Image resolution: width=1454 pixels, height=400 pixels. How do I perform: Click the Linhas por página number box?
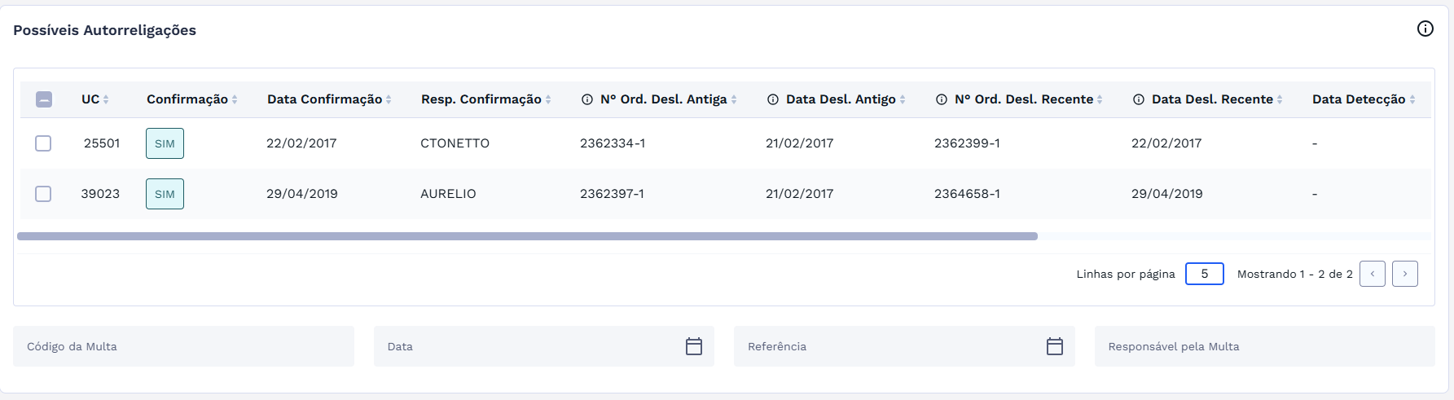(x=1204, y=274)
